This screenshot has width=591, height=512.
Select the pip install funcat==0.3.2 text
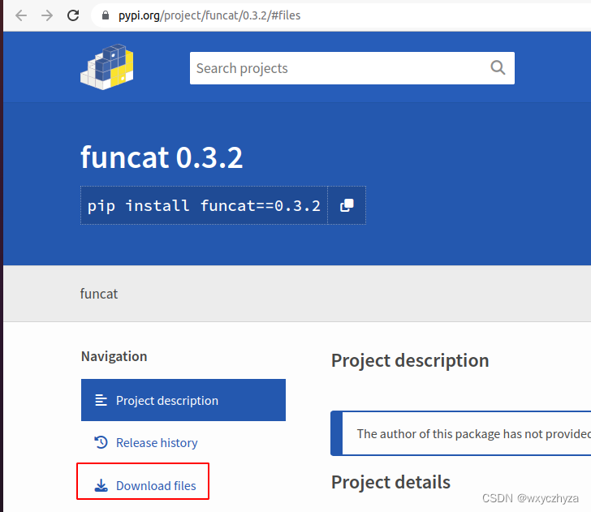204,206
